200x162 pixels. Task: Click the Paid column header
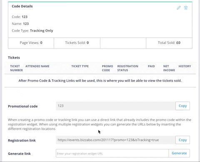[151, 66]
